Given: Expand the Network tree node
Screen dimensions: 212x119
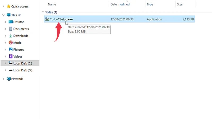Looking at the screenshot, I should pyautogui.click(x=3, y=79).
